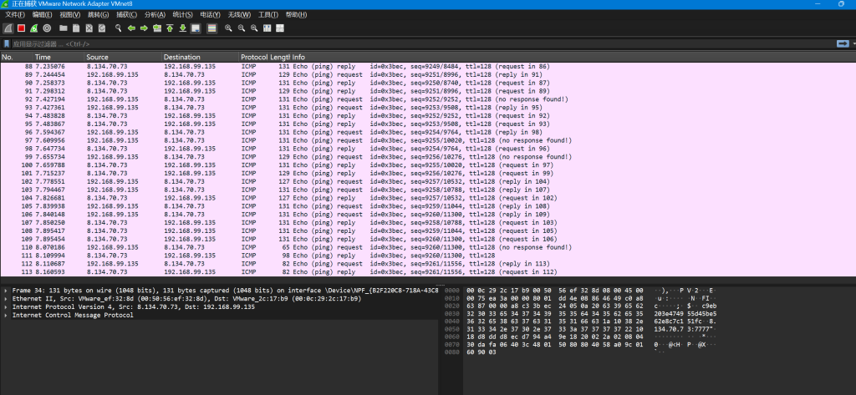Zoom in on packet list text
Image resolution: width=856 pixels, height=395 pixels.
227,28
